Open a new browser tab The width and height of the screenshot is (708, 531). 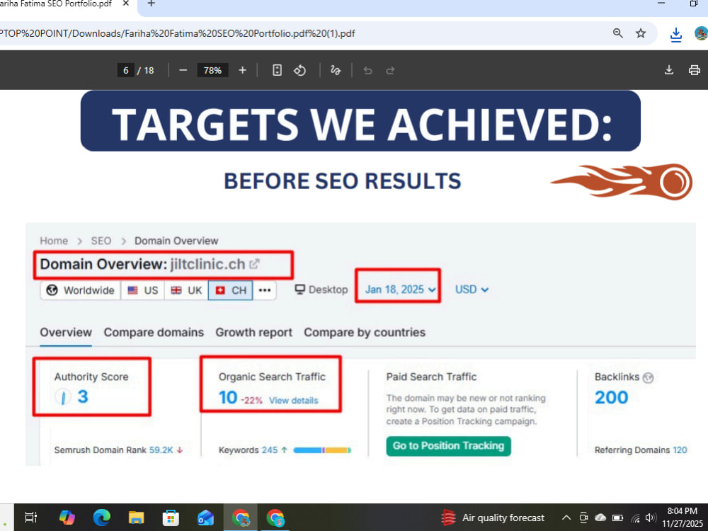152,4
